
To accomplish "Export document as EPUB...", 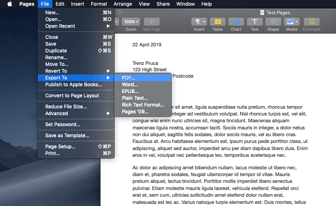I will 143,91.
